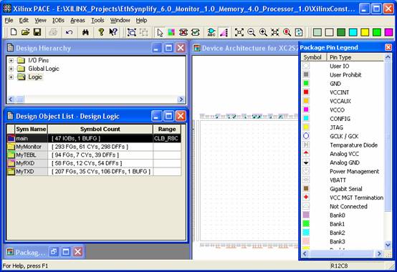397x272 pixels.
Task: Click the New document toolbar icon
Action: point(14,32)
